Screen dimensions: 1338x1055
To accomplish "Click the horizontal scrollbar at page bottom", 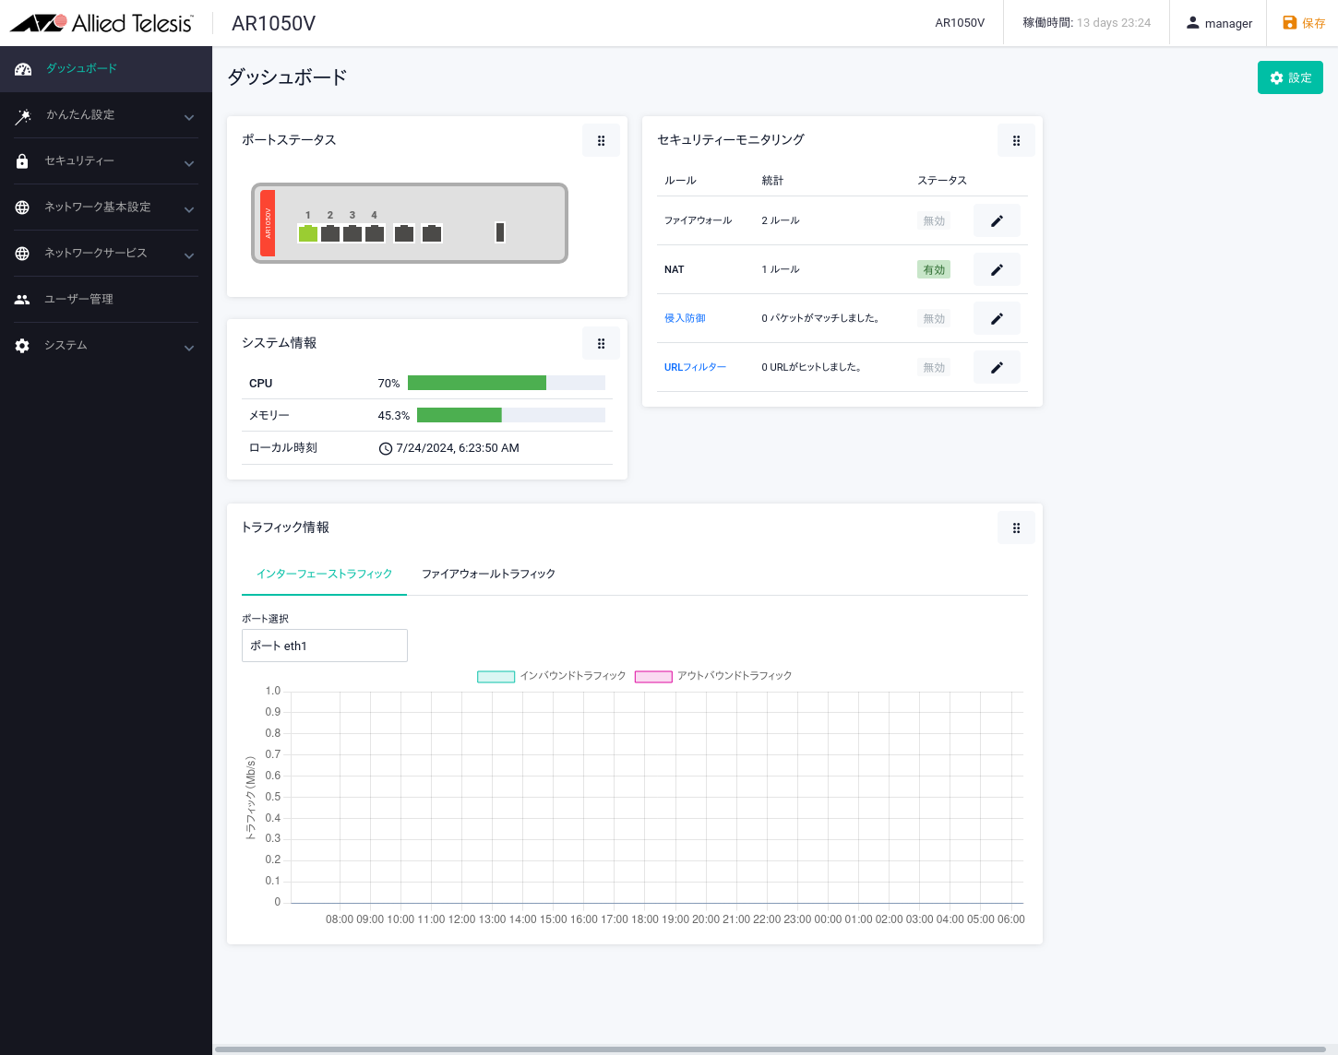I will click(770, 1049).
